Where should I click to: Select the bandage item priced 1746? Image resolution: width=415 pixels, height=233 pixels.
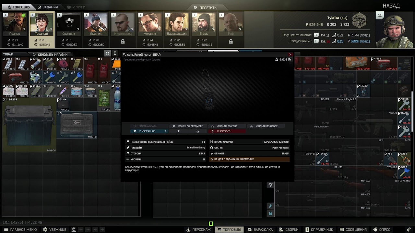[36, 64]
